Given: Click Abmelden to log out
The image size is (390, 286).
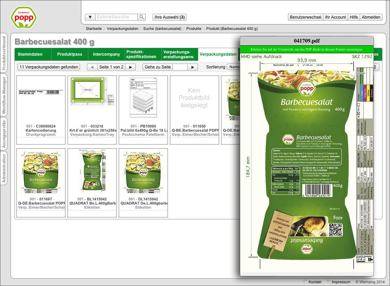Looking at the screenshot, I should pyautogui.click(x=371, y=17).
